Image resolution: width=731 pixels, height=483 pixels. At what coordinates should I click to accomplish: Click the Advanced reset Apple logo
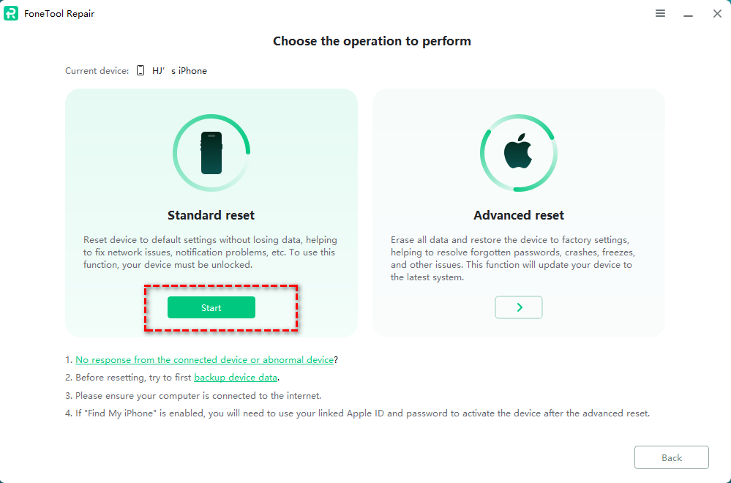(x=518, y=153)
